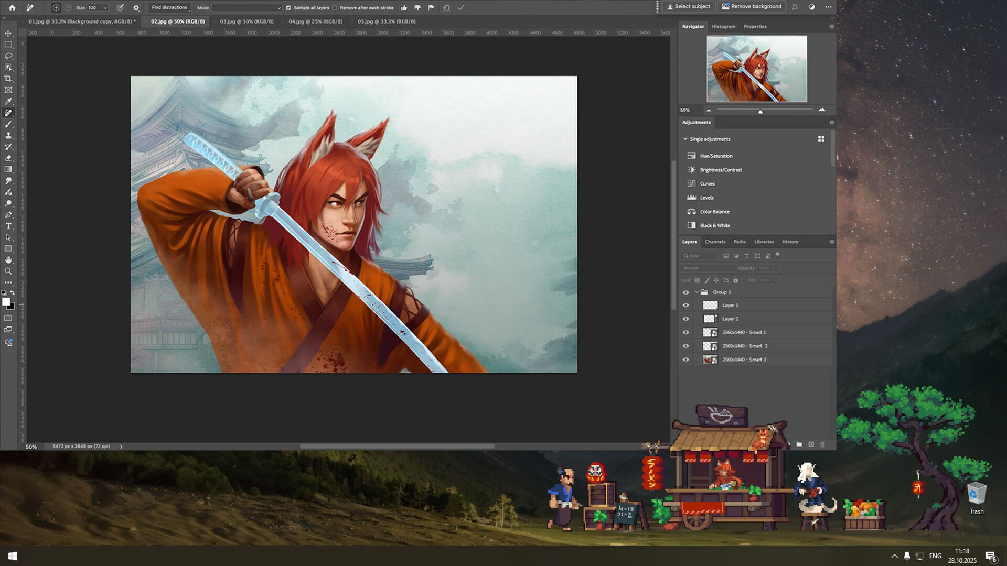The height and width of the screenshot is (566, 1007).
Task: Open the Curves adjustment
Action: pyautogui.click(x=707, y=183)
